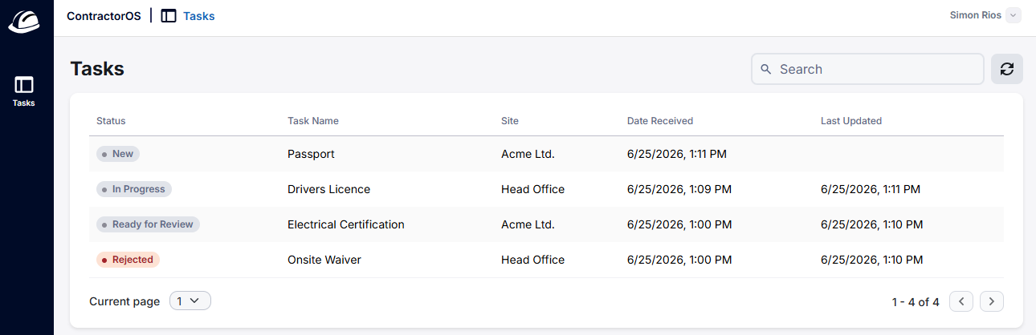Viewport: 1036px width, 335px height.
Task: Click the Current page label
Action: (124, 301)
